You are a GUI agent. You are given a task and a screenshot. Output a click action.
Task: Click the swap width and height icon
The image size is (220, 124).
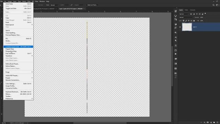[71, 5]
